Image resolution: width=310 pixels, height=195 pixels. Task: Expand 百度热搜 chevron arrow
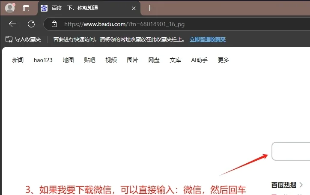click(x=301, y=185)
